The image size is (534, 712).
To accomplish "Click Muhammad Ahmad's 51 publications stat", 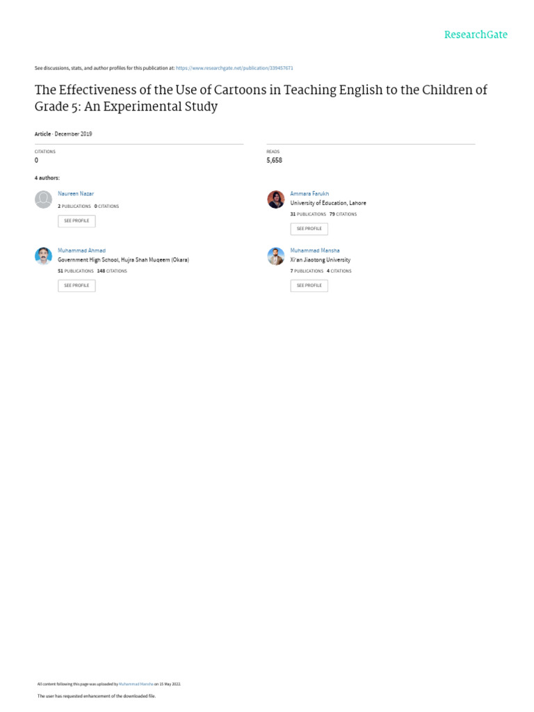I will pyautogui.click(x=75, y=271).
